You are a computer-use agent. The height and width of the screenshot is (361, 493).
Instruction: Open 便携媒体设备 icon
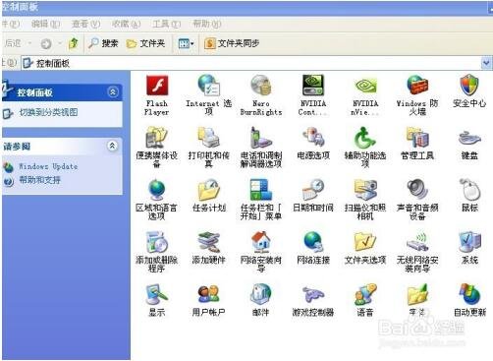156,147
